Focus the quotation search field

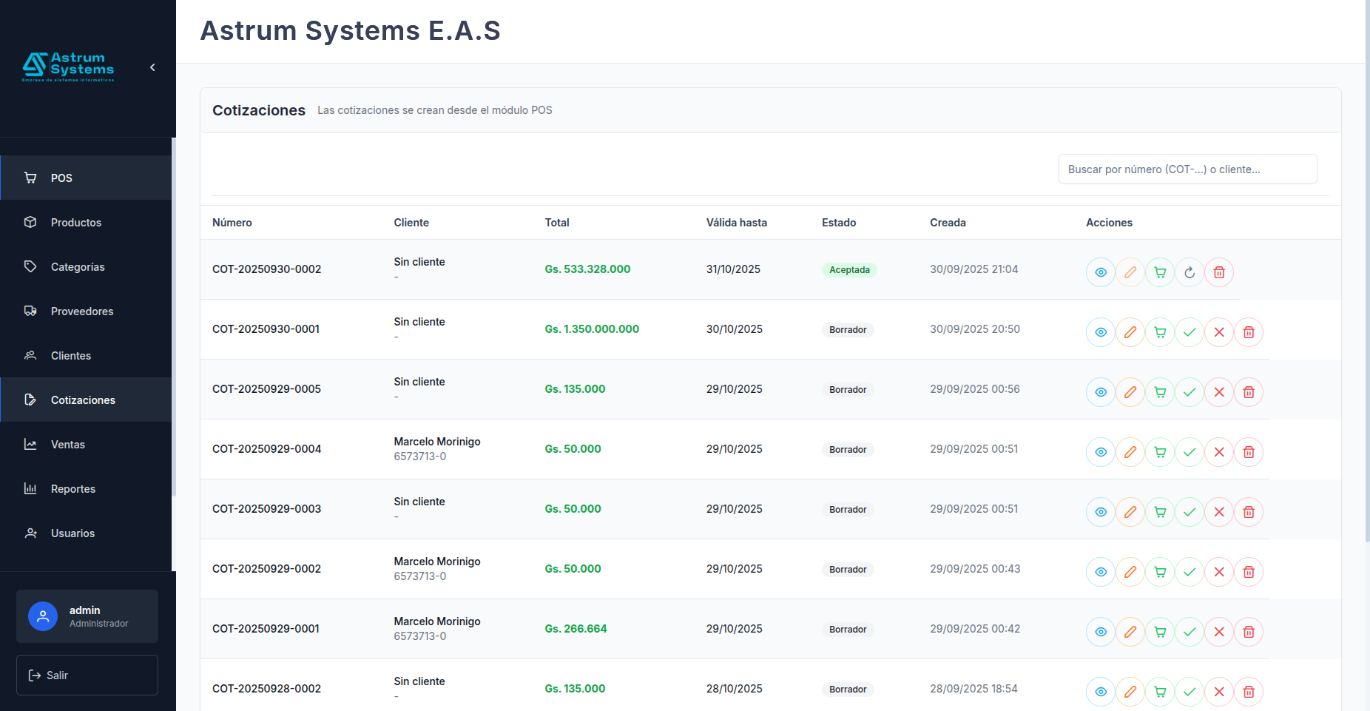tap(1187, 169)
